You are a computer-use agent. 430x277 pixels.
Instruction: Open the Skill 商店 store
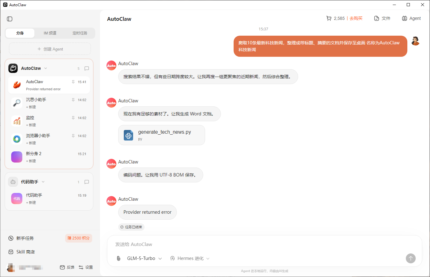pos(22,252)
